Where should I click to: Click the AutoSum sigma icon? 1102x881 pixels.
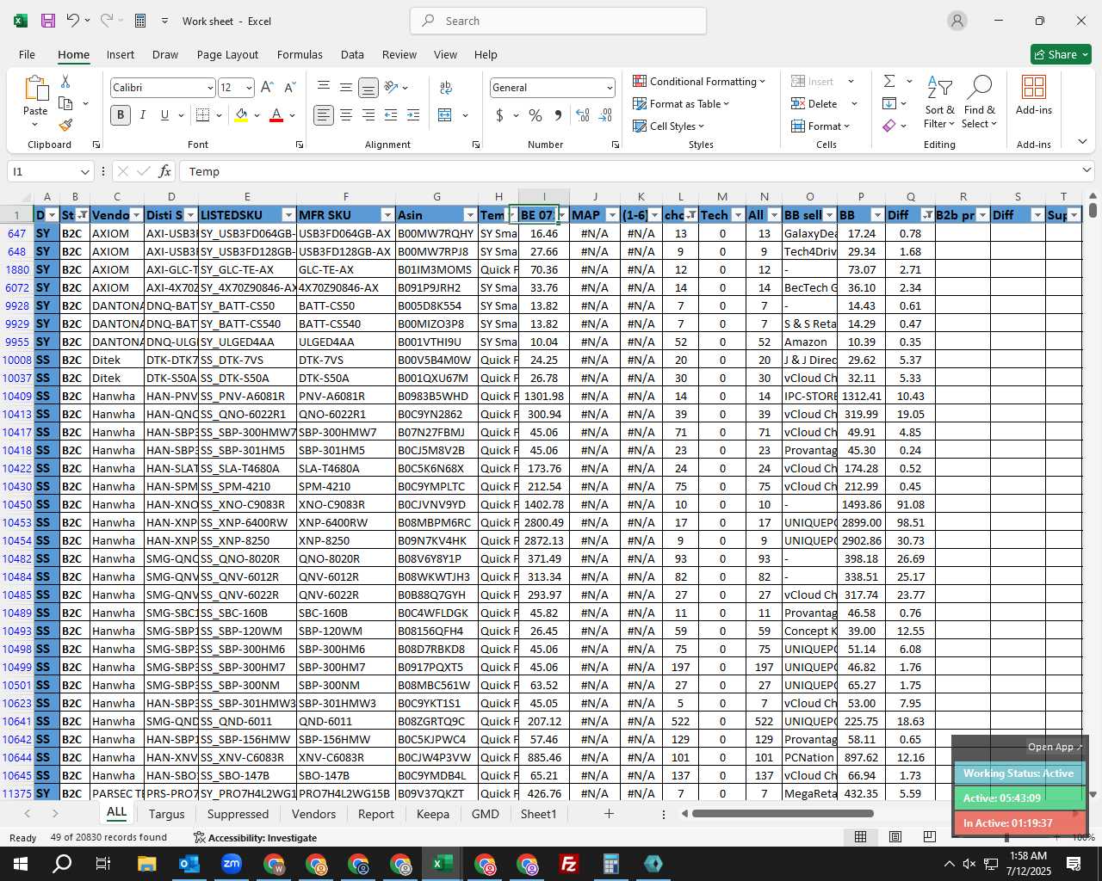pyautogui.click(x=889, y=81)
